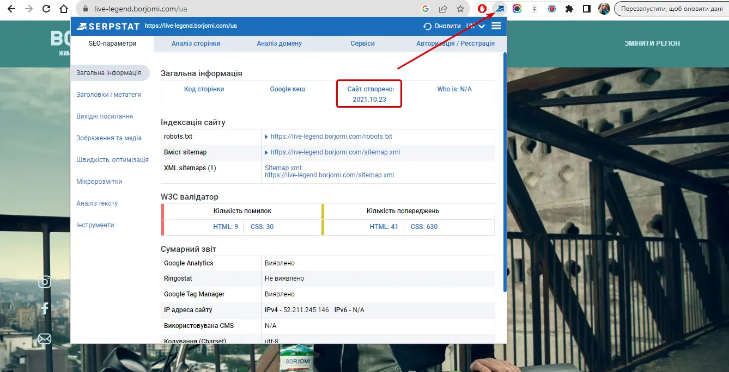
Task: Click the CSS: 630 warnings link
Action: pos(424,227)
